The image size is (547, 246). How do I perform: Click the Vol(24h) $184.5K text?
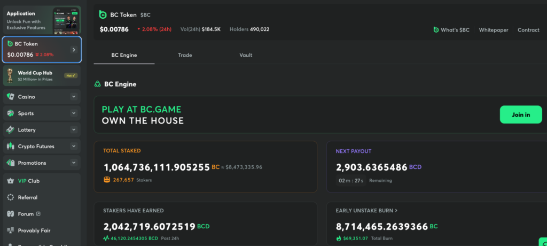click(201, 29)
